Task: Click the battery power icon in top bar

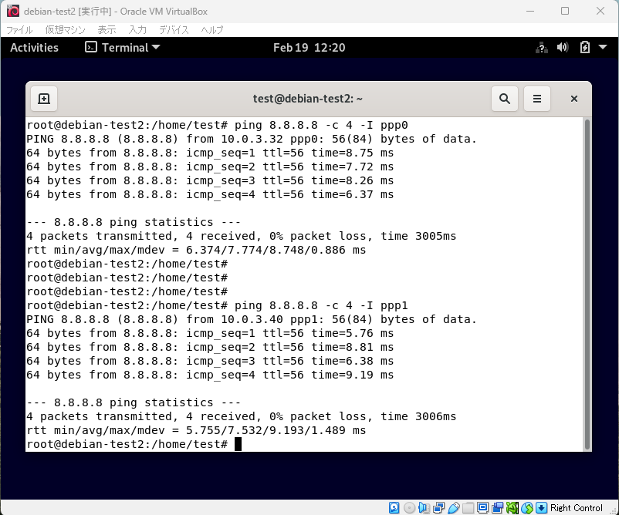Action: pos(585,48)
